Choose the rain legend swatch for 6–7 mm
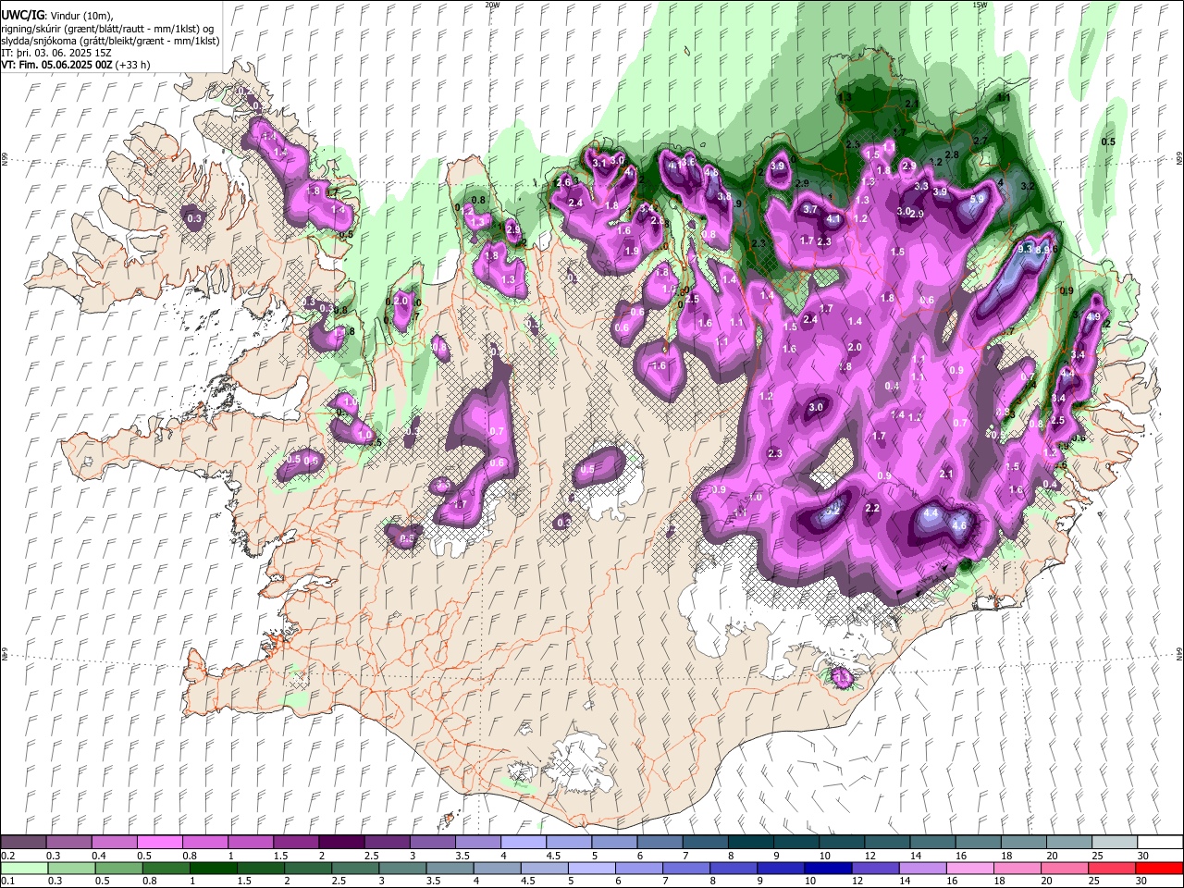 tap(638, 868)
